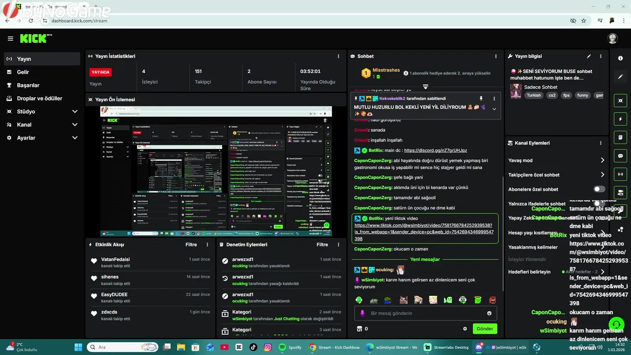The height and width of the screenshot is (355, 631).
Task: Click the browser address bar dashboard.kick.com/stream
Action: tap(79, 21)
